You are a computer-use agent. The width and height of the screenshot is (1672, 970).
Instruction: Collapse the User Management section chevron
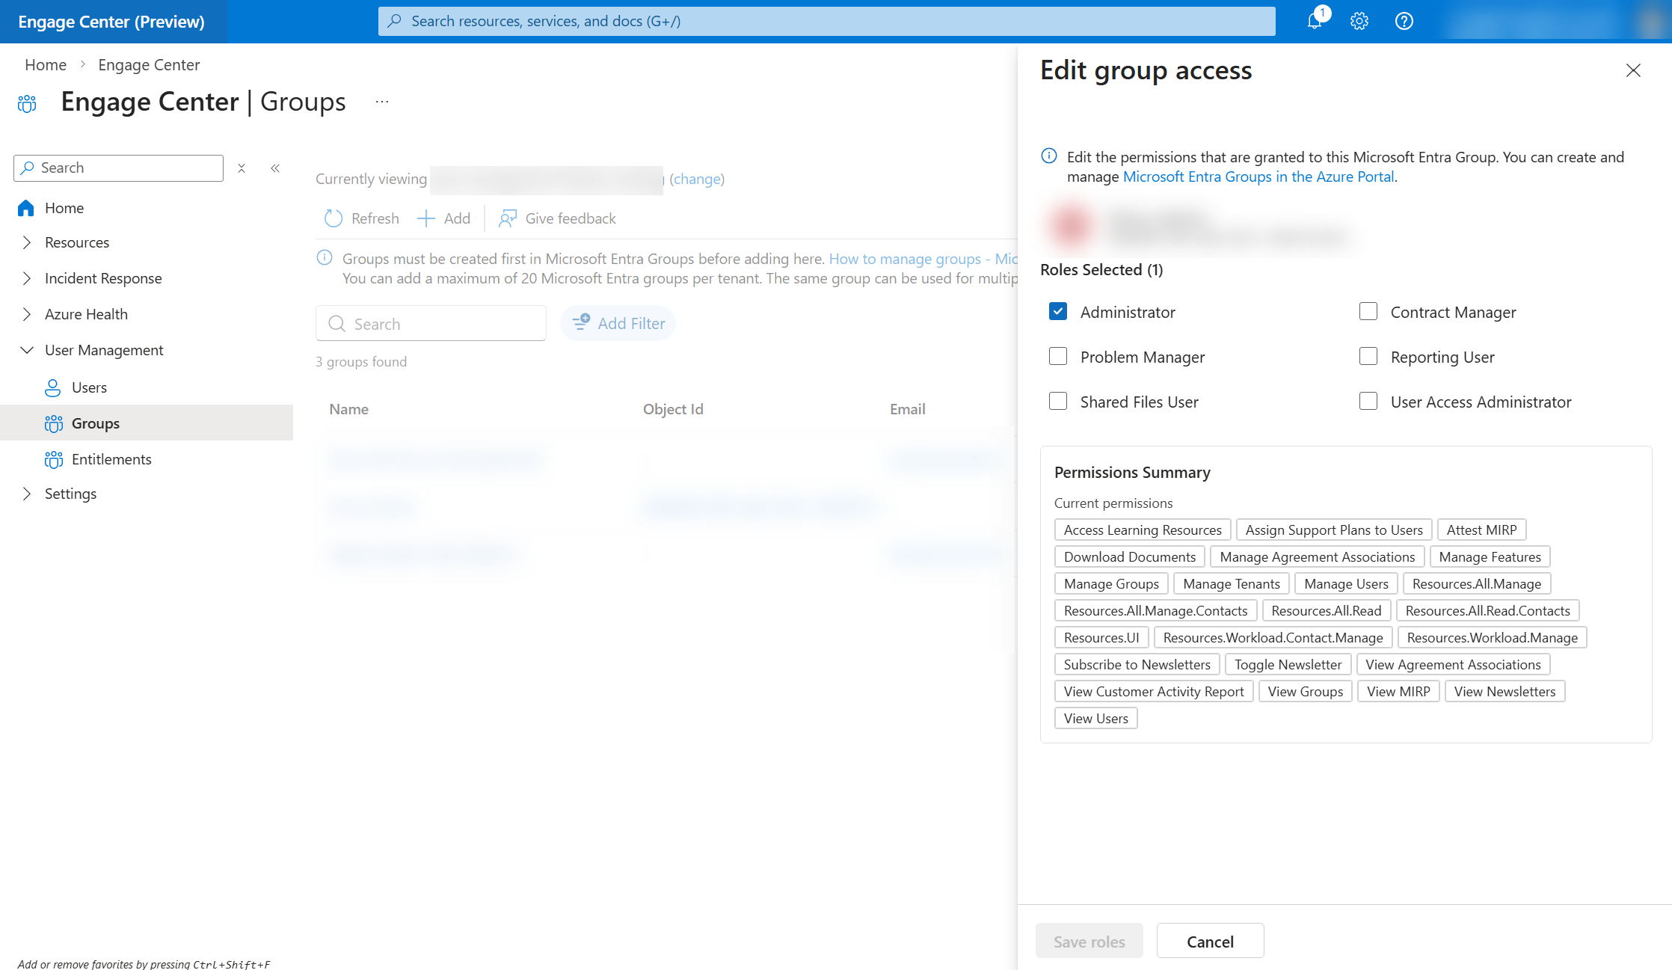coord(27,350)
